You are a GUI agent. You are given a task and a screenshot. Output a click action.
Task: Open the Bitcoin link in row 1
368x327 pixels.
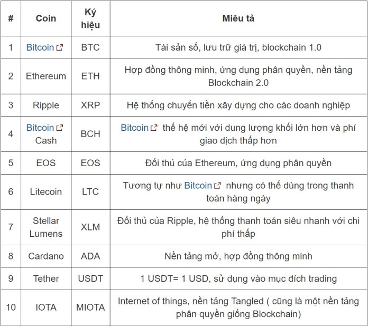click(x=40, y=47)
